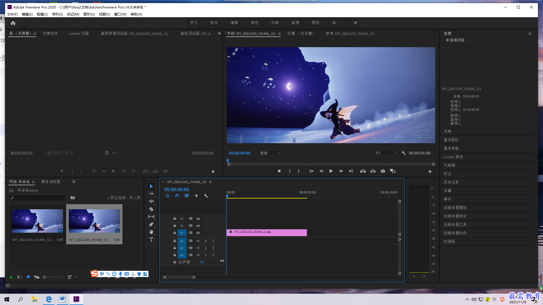Click Mark Out in program monitor
Viewport: 543px width, 305px height.
299,171
